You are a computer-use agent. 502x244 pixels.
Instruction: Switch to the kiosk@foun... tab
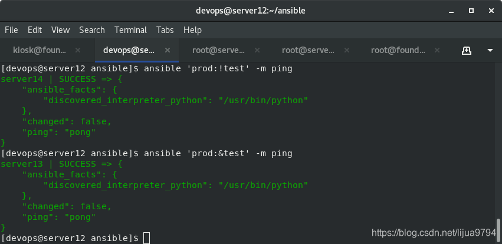point(40,50)
